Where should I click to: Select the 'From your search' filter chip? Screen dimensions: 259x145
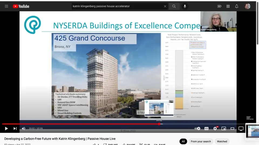201,141
